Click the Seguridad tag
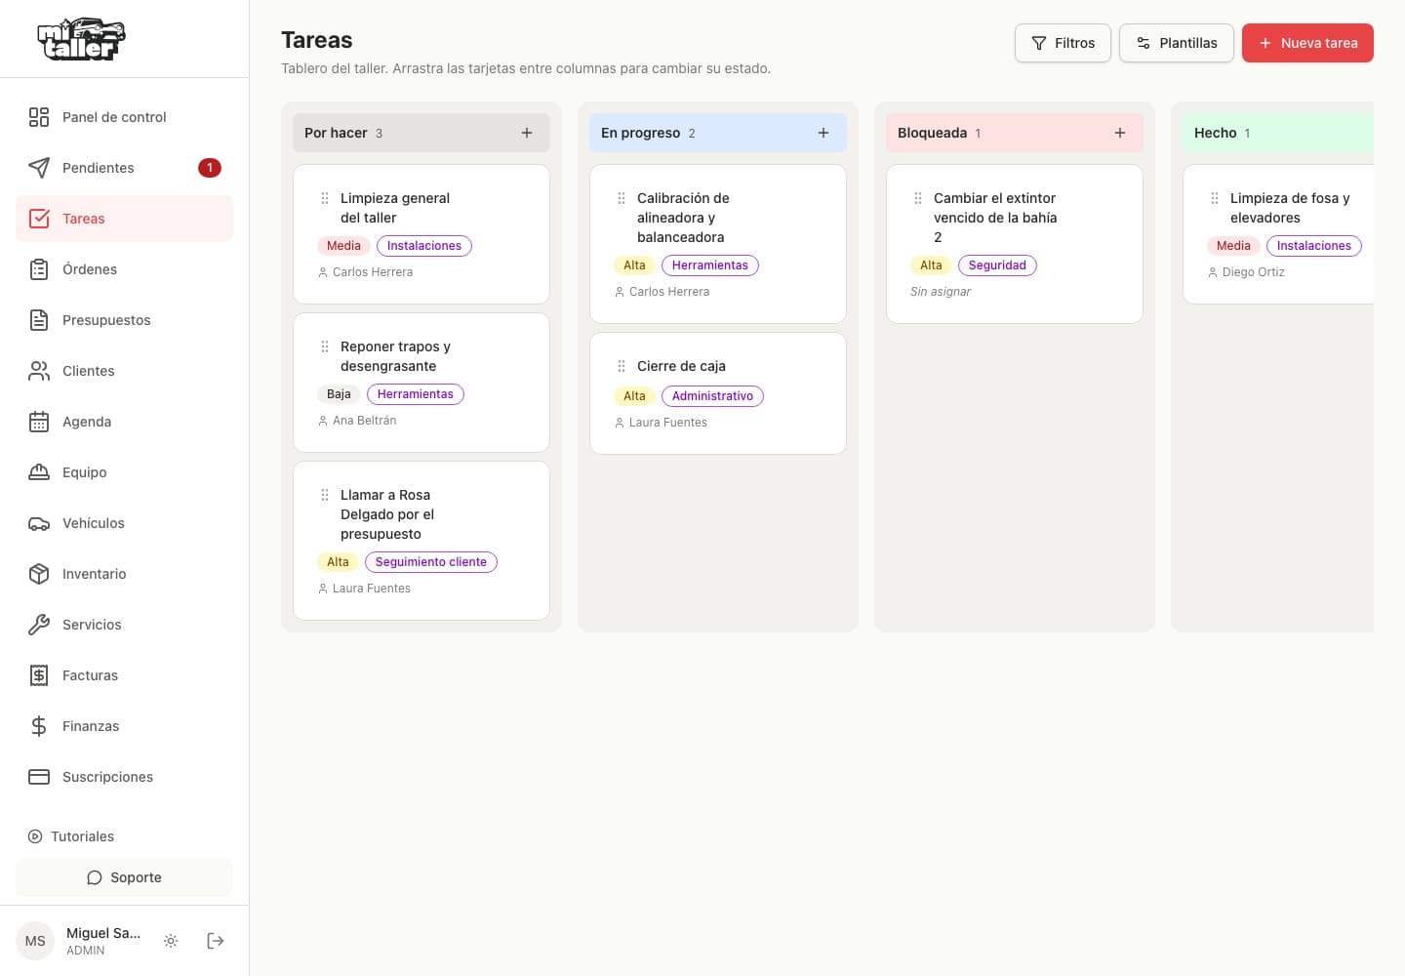 click(x=997, y=265)
